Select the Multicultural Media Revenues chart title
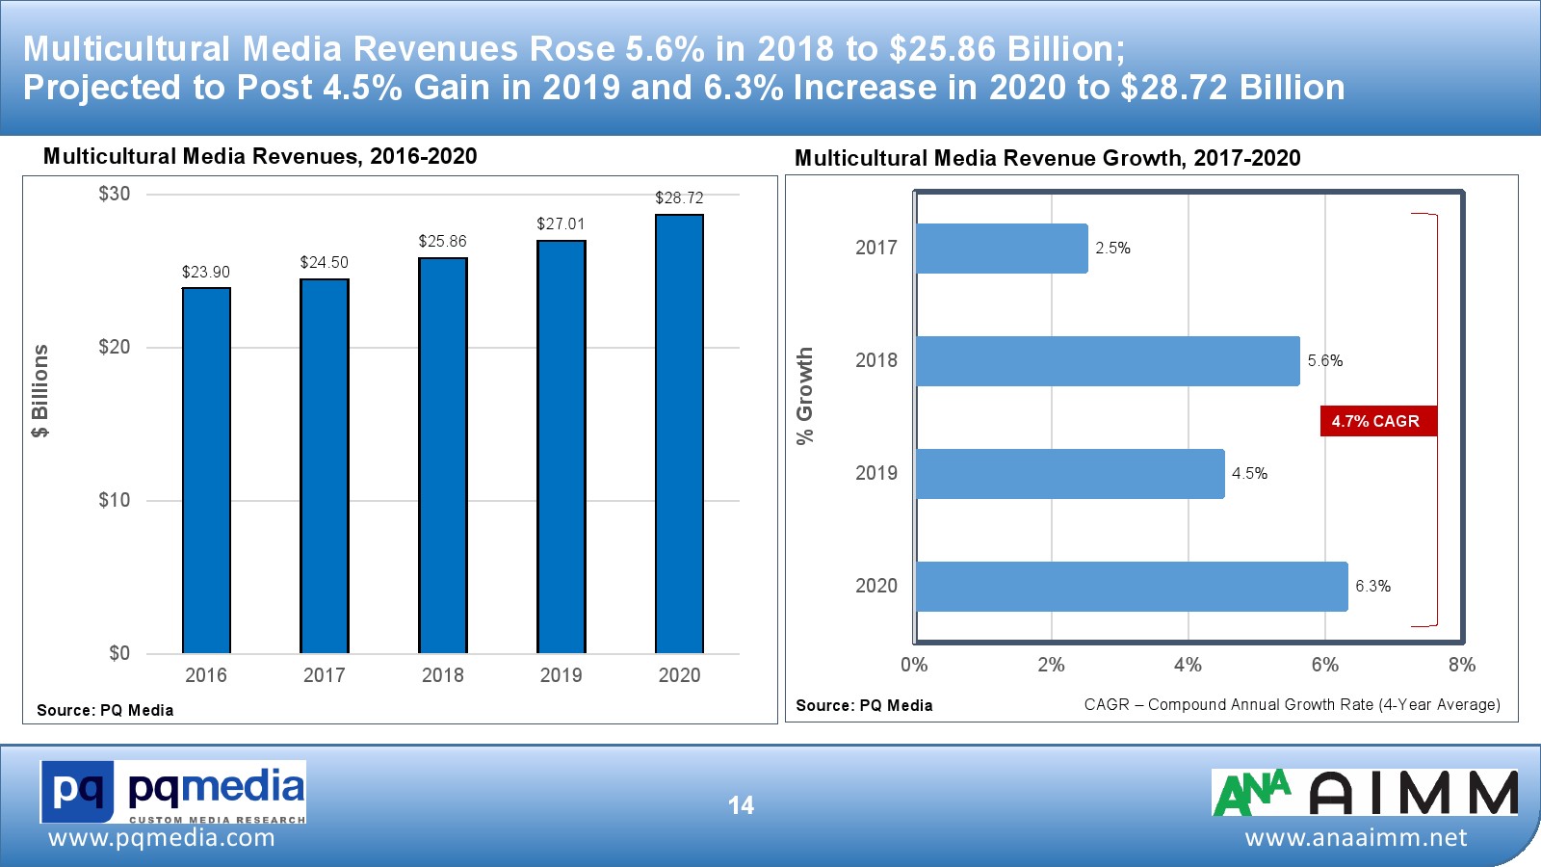This screenshot has height=867, width=1541. [x=260, y=156]
